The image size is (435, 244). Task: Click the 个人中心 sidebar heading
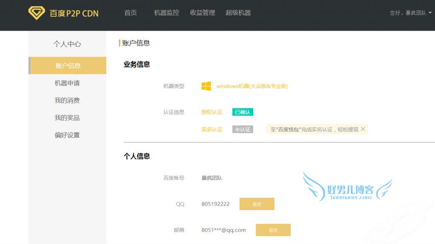[x=67, y=44]
